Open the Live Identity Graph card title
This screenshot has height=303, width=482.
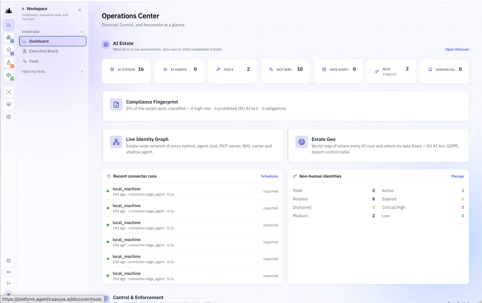coord(147,139)
